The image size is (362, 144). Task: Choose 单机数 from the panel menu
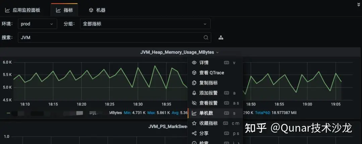[206, 113]
